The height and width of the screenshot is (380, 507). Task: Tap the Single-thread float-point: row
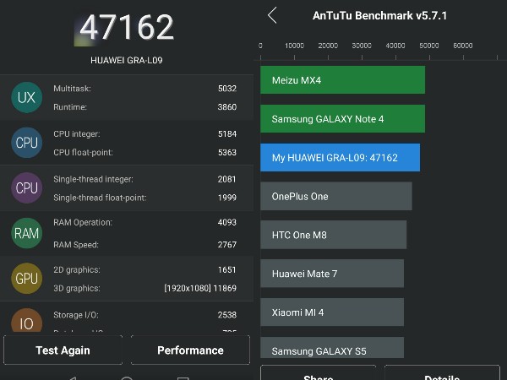[144, 198]
